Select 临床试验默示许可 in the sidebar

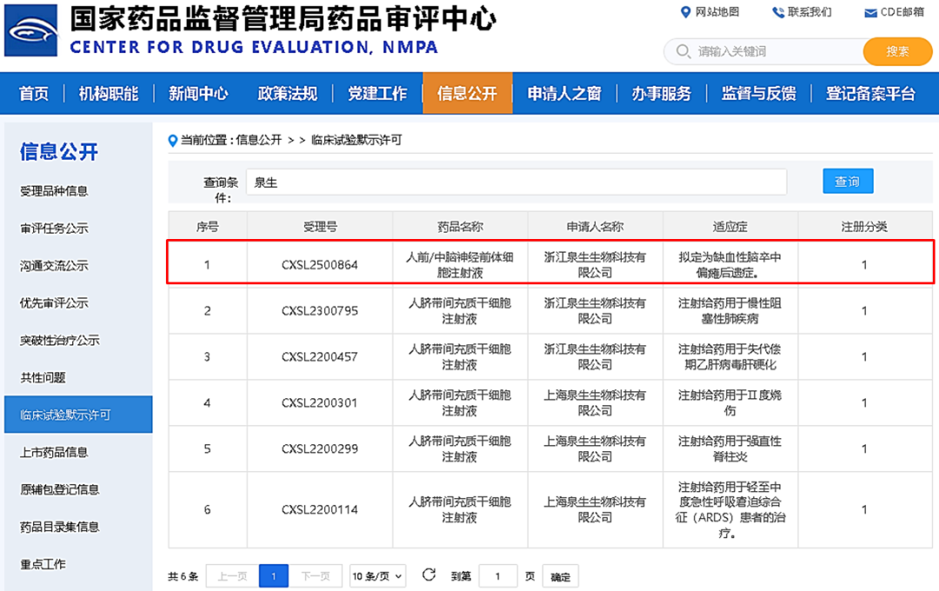[66, 415]
